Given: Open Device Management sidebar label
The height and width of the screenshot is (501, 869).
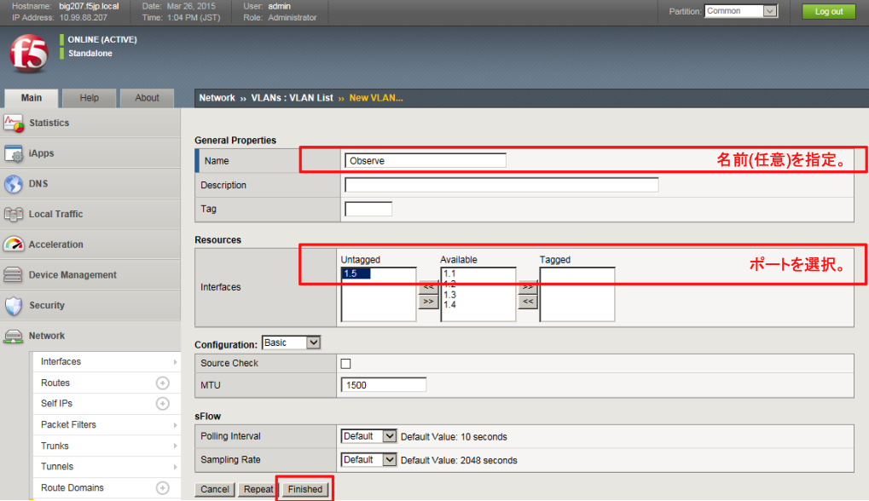Looking at the screenshot, I should [x=72, y=274].
